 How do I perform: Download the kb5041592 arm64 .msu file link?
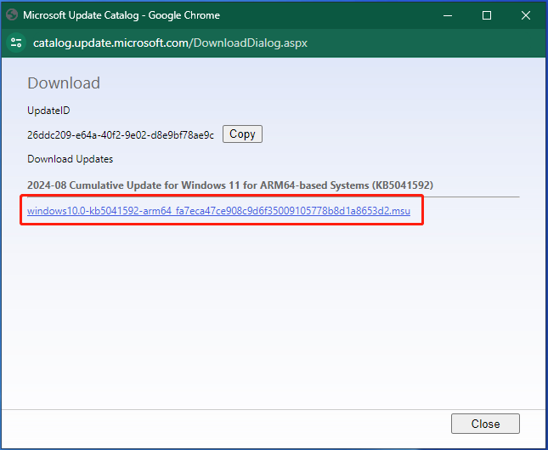click(218, 210)
